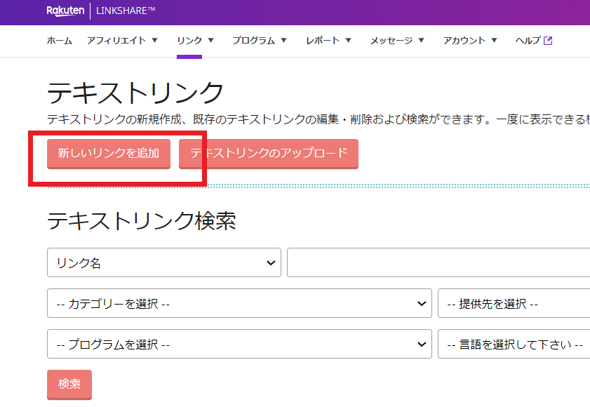
Task: Click the 新しいリンクを追加 button
Action: pyautogui.click(x=109, y=154)
